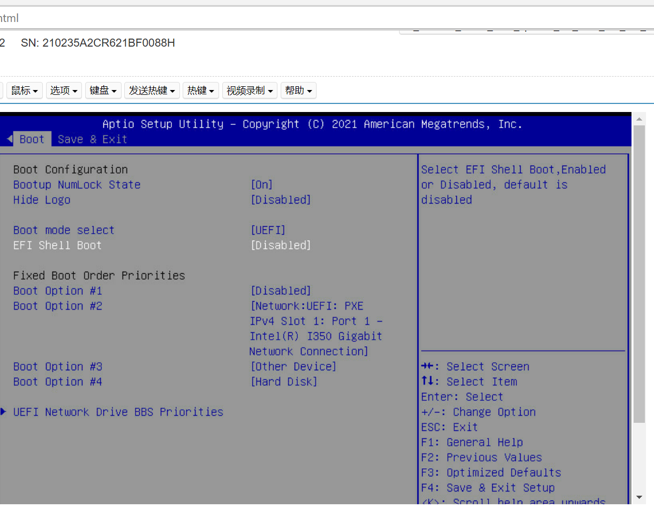Click the Network:UEFI: PXE boot value
The image size is (654, 508).
316,328
